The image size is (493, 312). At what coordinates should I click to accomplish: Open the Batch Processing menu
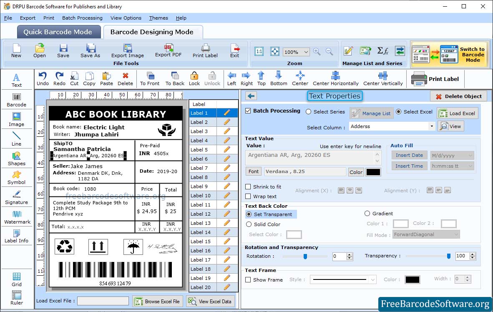82,18
